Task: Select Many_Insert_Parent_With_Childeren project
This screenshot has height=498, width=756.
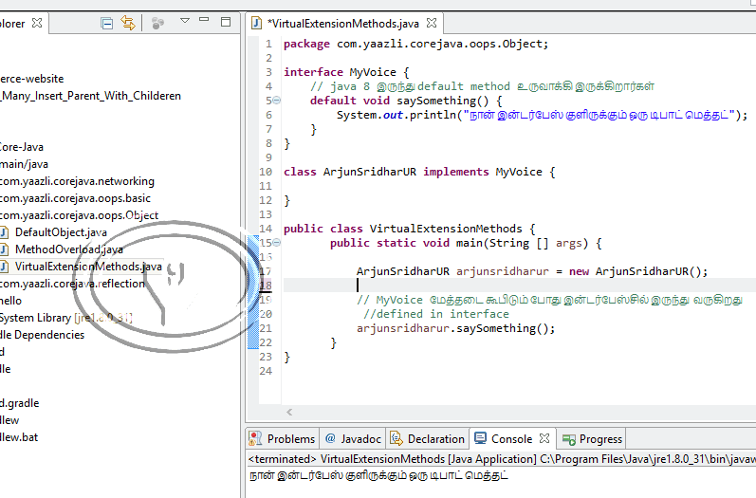Action: coord(90,96)
